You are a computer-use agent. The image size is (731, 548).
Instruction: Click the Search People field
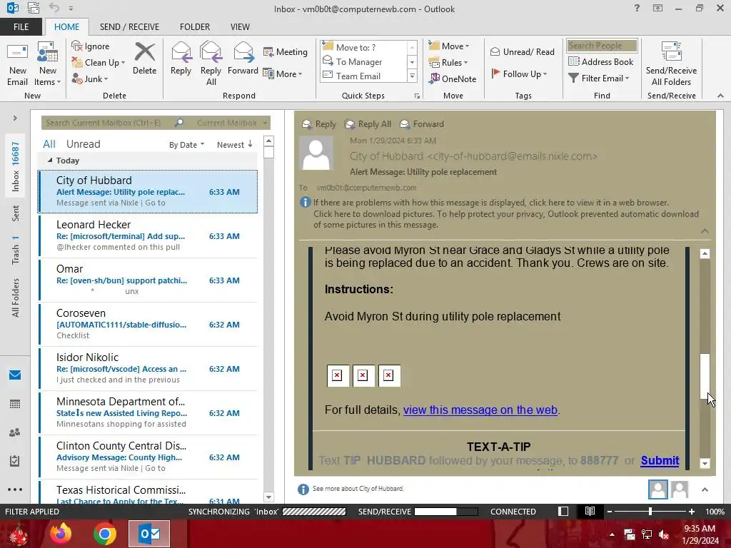(x=602, y=46)
